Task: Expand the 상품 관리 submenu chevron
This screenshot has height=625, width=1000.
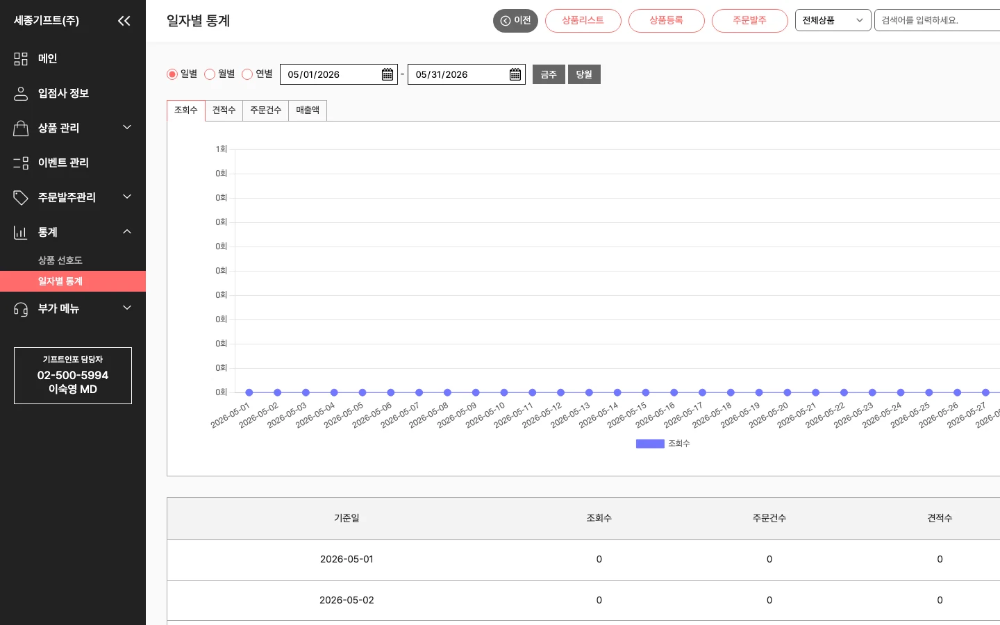Action: tap(127, 127)
